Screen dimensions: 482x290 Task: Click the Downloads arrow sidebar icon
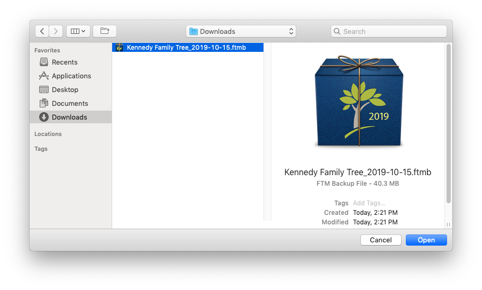tap(44, 117)
